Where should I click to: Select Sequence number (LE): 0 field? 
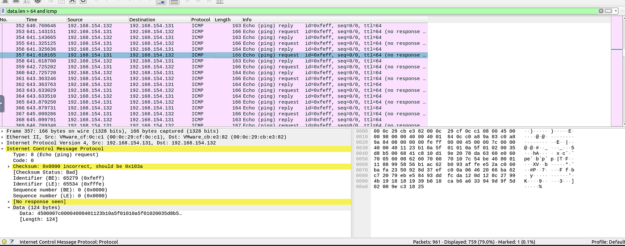[60, 196]
